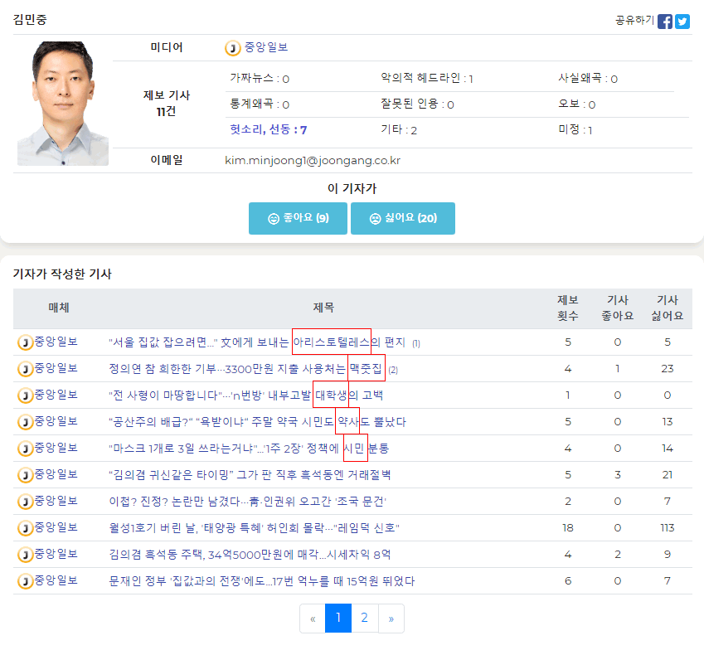
Task: Click the 잘못된 인용 : 0 entry
Action: (418, 104)
